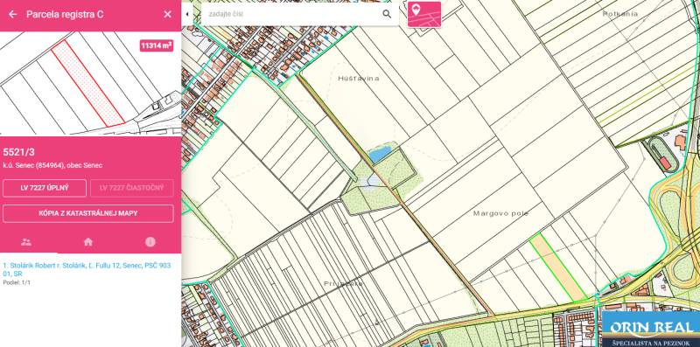Image resolution: width=700 pixels, height=347 pixels.
Task: Click the search magnifier icon
Action: [387, 14]
